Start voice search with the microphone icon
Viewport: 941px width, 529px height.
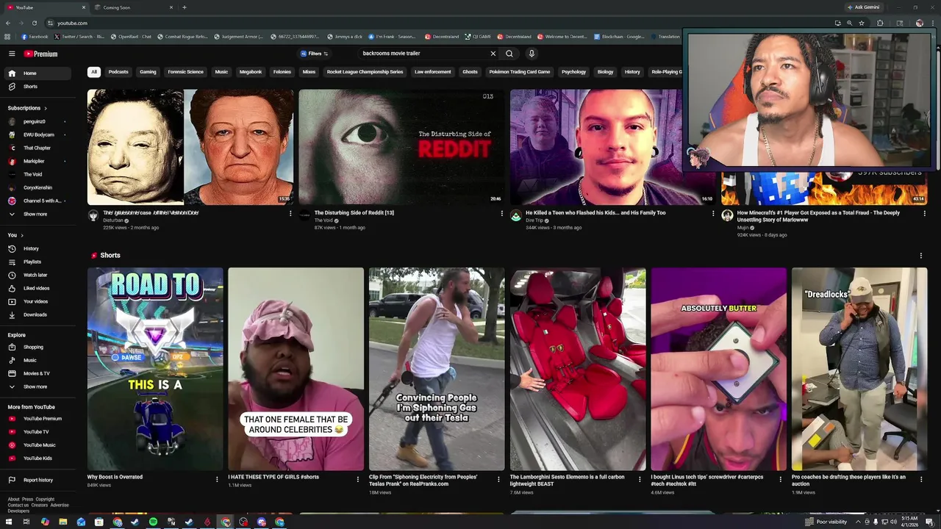click(x=532, y=54)
